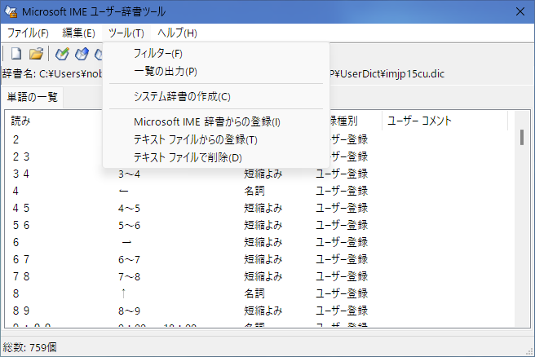Select the row with reading 6
Image resolution: width=535 pixels, height=357 pixels.
point(260,242)
